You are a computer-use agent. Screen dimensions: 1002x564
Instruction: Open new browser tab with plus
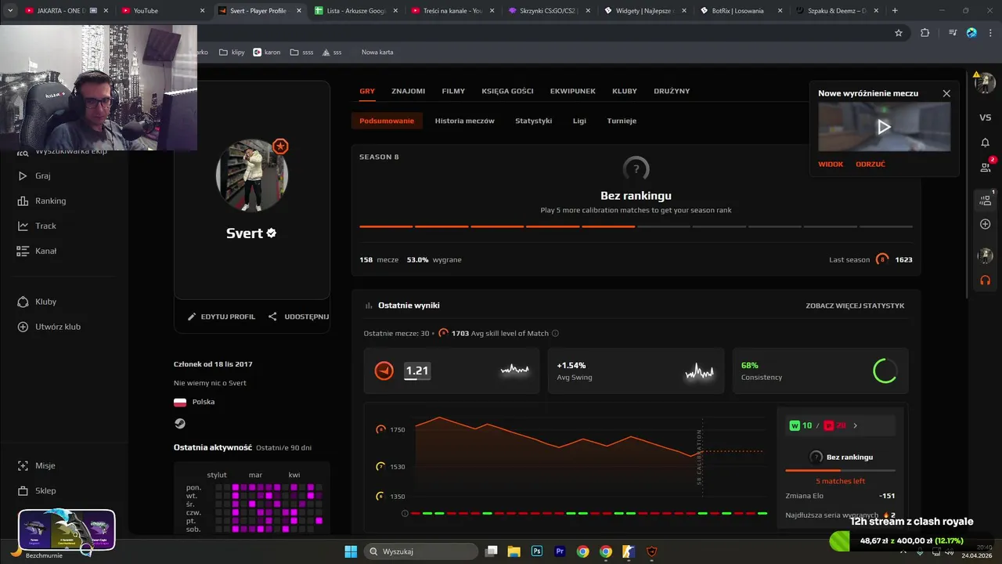tap(895, 10)
